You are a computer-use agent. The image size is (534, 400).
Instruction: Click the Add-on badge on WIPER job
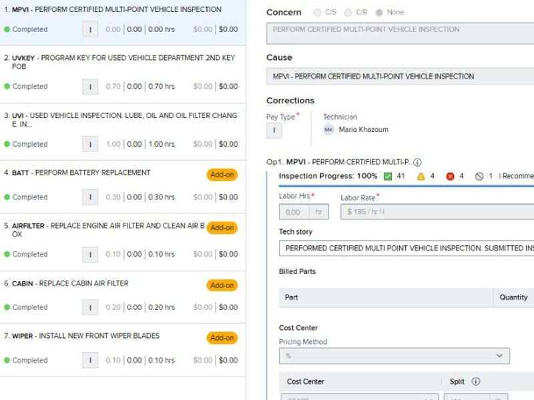click(x=222, y=338)
